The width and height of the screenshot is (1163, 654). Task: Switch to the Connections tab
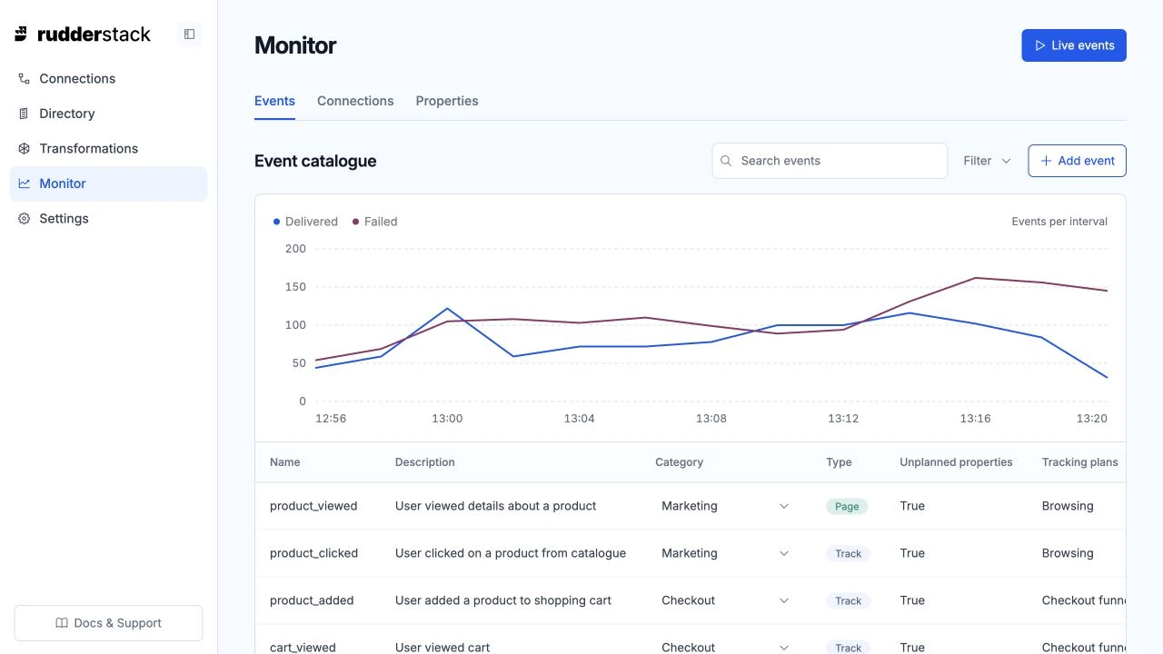pyautogui.click(x=355, y=101)
